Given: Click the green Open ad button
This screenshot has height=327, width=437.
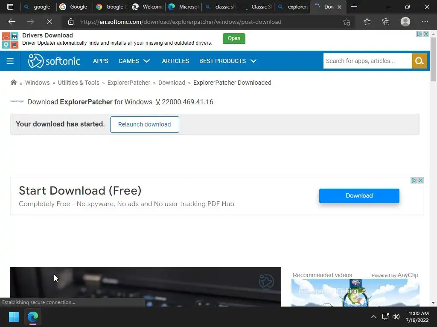Looking at the screenshot, I should (234, 38).
